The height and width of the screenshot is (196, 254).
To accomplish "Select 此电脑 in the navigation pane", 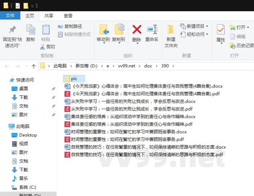I will [x=19, y=126].
